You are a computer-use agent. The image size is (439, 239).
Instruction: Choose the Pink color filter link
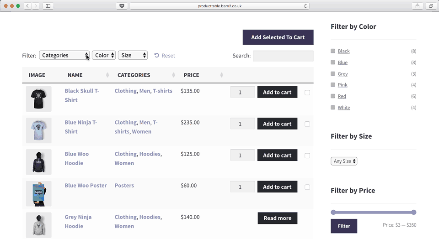point(343,85)
